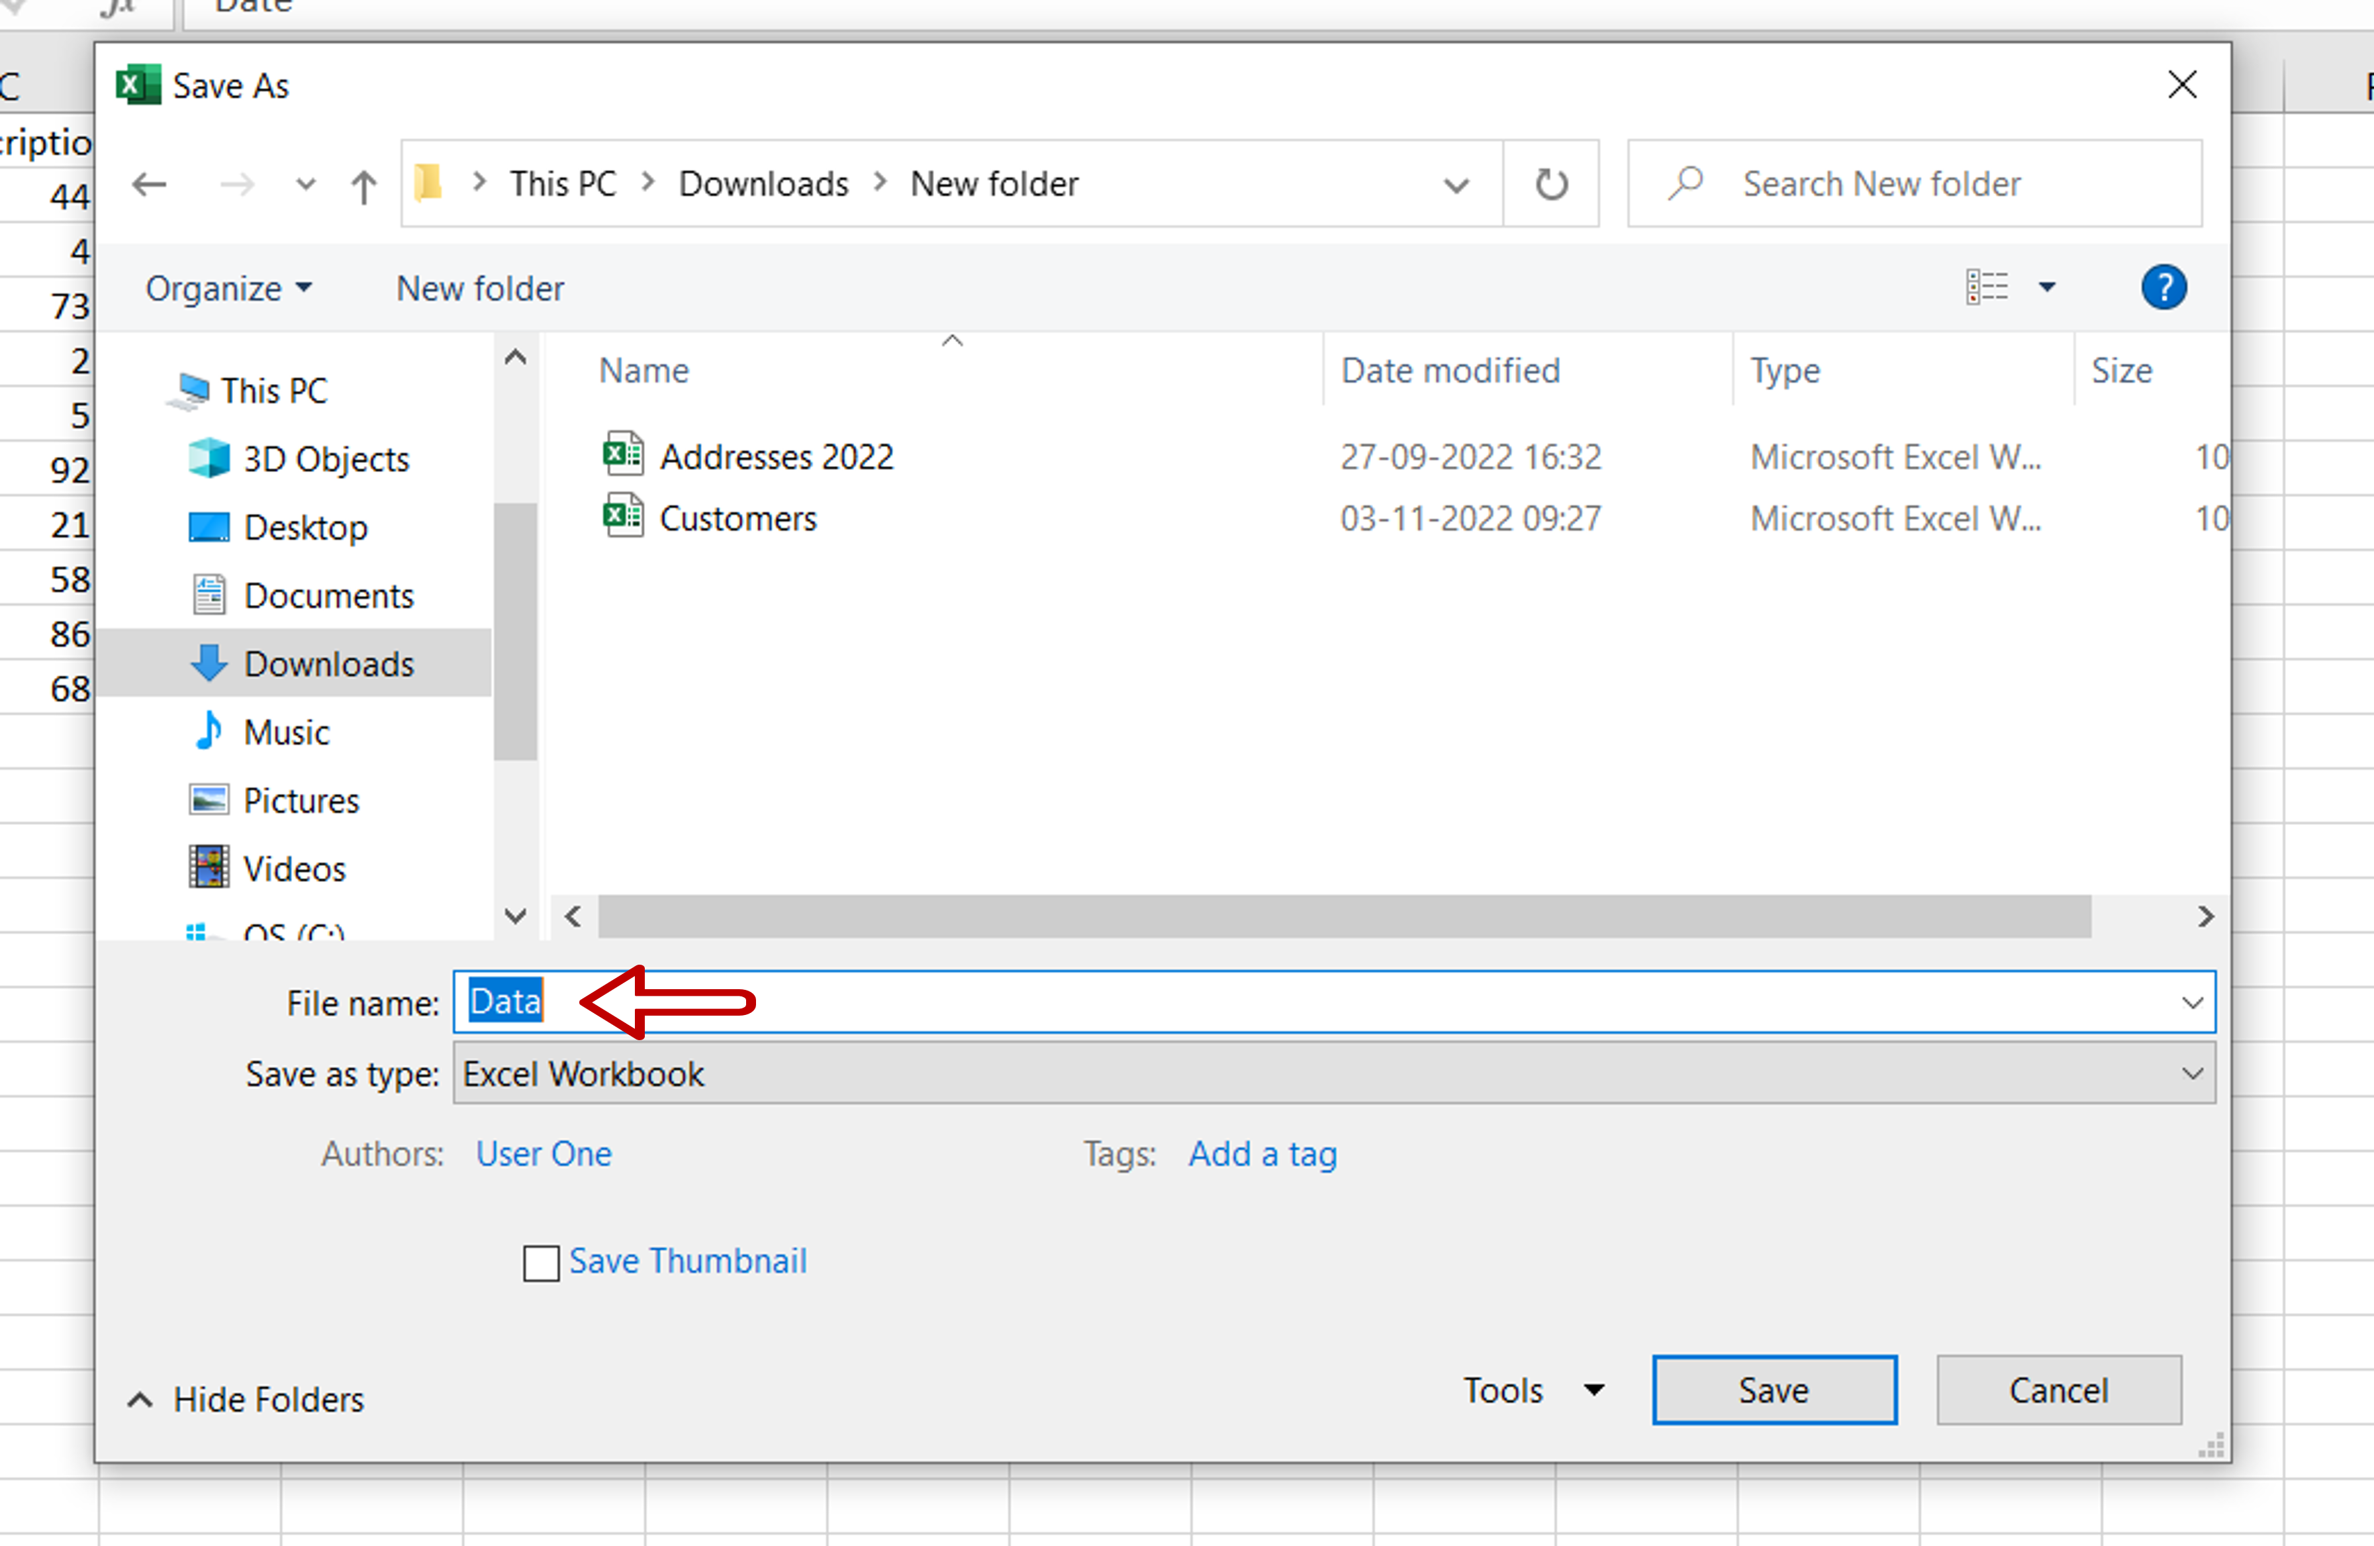Select Downloads in the sidebar
Image resolution: width=2374 pixels, height=1546 pixels.
(x=328, y=663)
